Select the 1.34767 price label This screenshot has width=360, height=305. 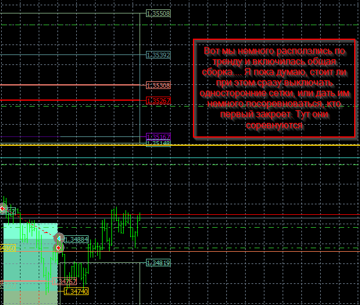[x=64, y=281]
